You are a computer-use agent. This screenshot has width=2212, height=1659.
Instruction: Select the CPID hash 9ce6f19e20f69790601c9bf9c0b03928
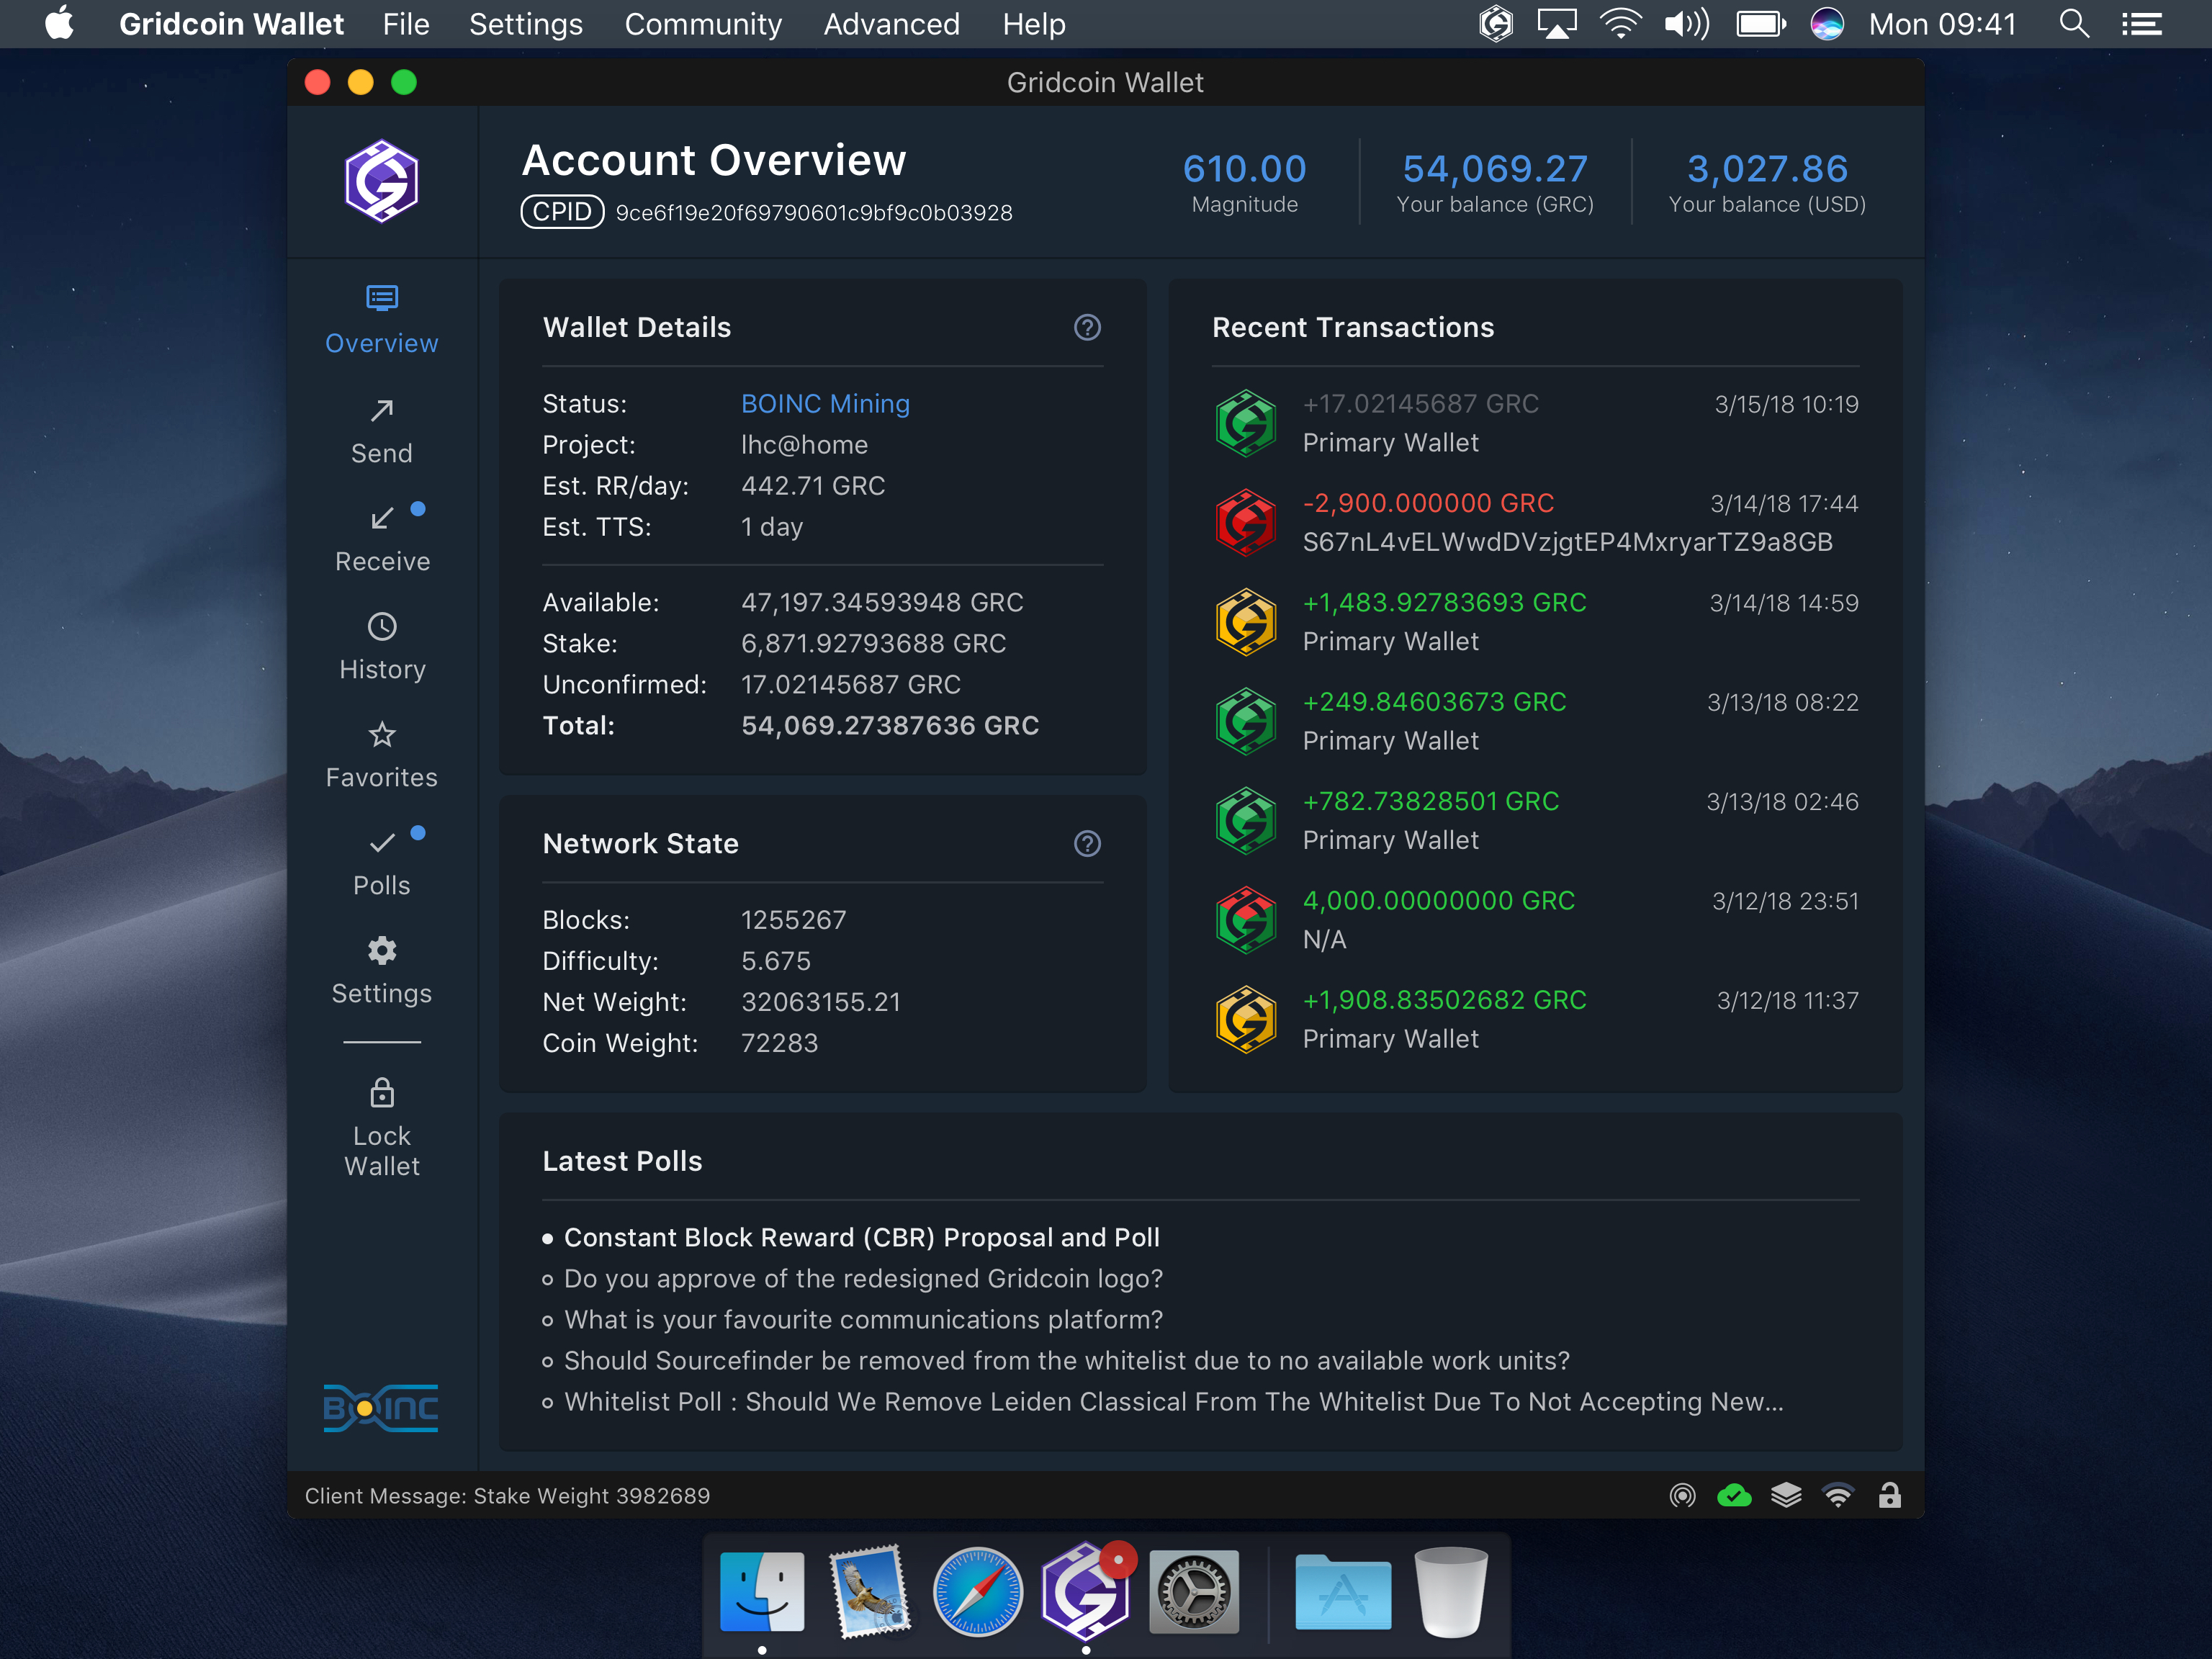(814, 213)
